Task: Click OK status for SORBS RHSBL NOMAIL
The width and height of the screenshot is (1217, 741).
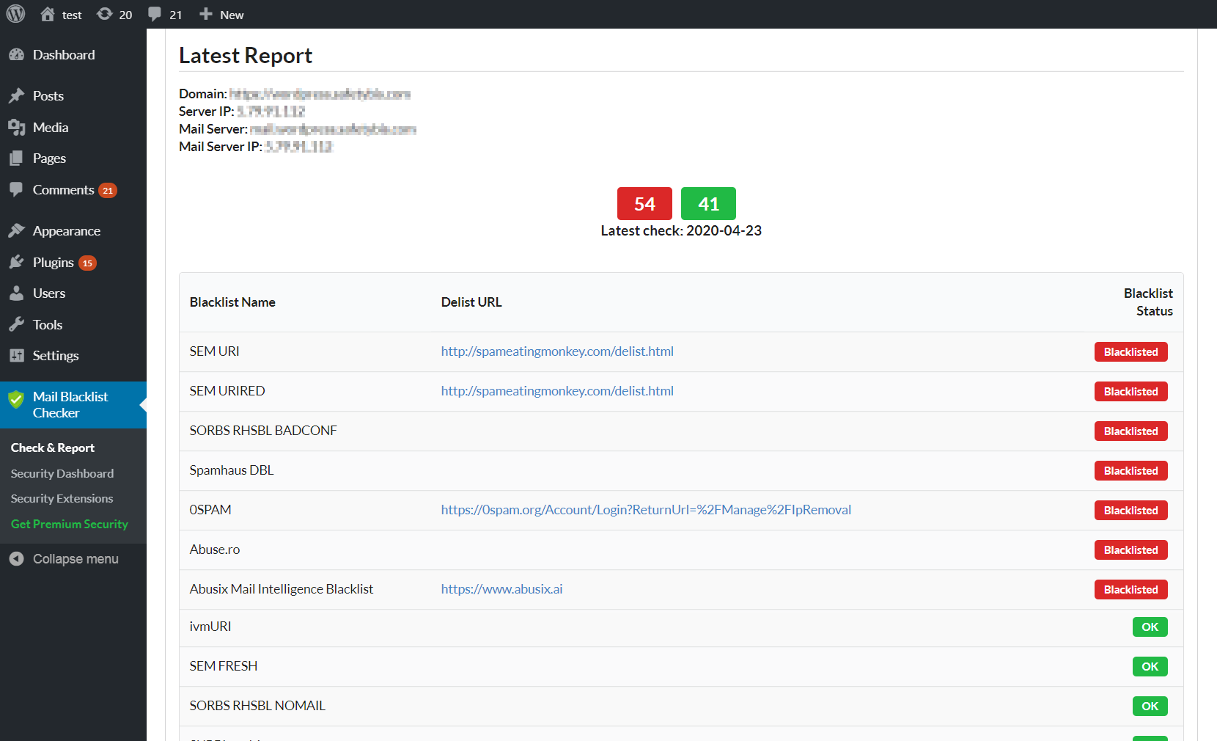Action: click(1150, 706)
